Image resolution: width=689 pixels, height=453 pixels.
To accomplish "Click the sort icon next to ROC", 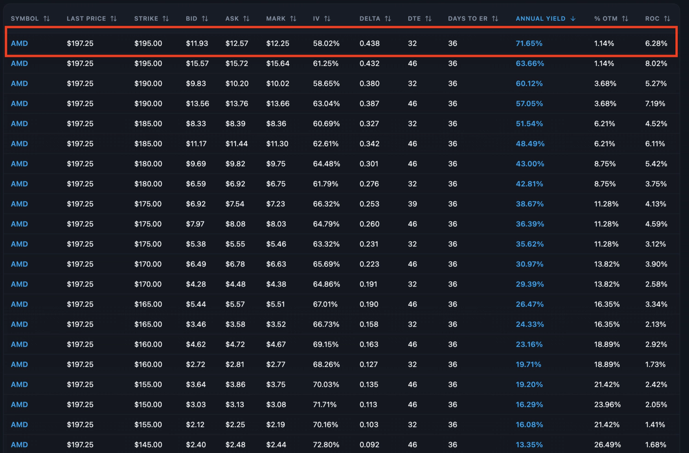I will point(667,19).
